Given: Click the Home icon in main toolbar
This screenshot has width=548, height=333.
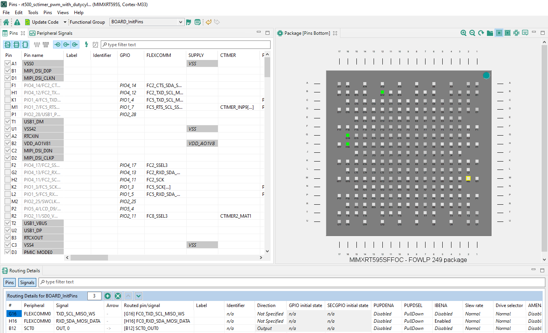Looking at the screenshot, I should (6, 22).
